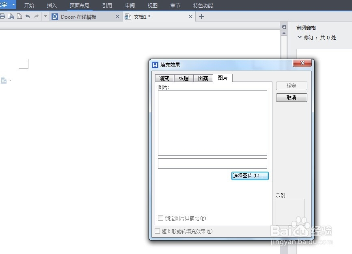Click the WPS icon in the dialog title bar
The image size is (352, 254).
click(x=155, y=64)
